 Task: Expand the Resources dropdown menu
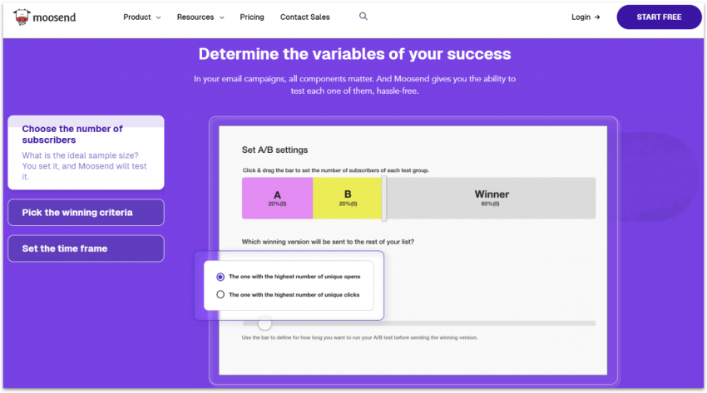click(x=200, y=17)
